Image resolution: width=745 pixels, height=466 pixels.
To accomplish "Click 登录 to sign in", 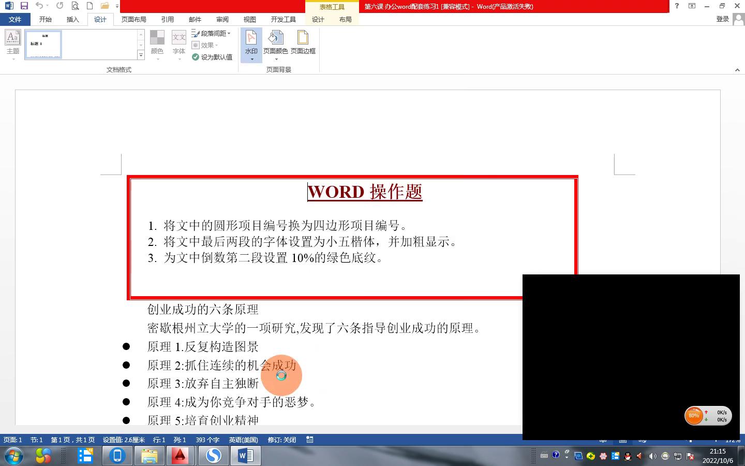I will [x=722, y=19].
